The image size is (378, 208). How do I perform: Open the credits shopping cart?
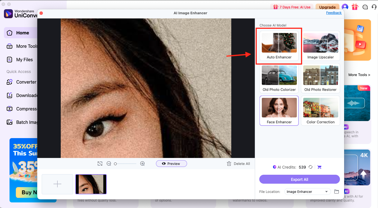[x=319, y=167]
